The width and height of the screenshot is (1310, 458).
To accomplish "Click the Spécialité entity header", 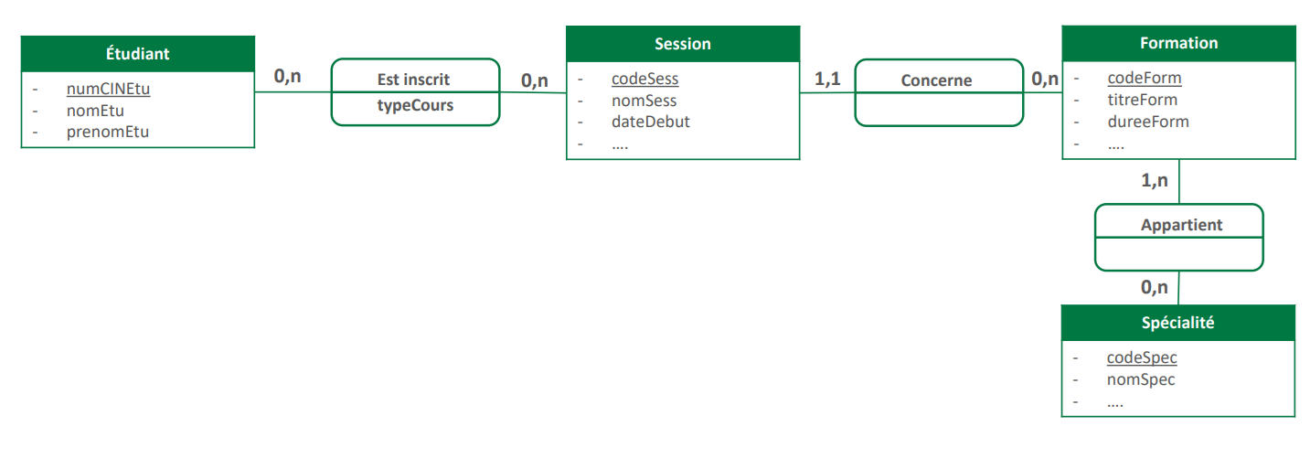I will click(x=1177, y=323).
